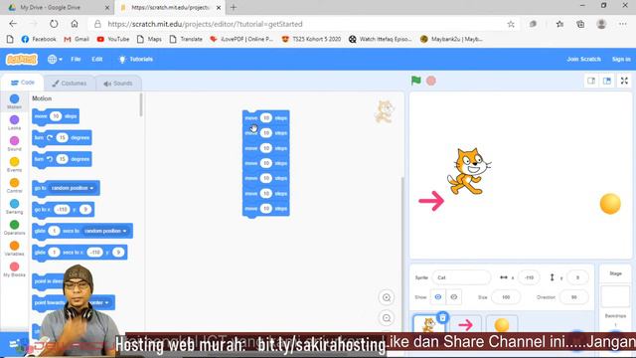Viewport: 636px width, 358px height.
Task: Open the Scratch logo home link
Action: point(22,60)
